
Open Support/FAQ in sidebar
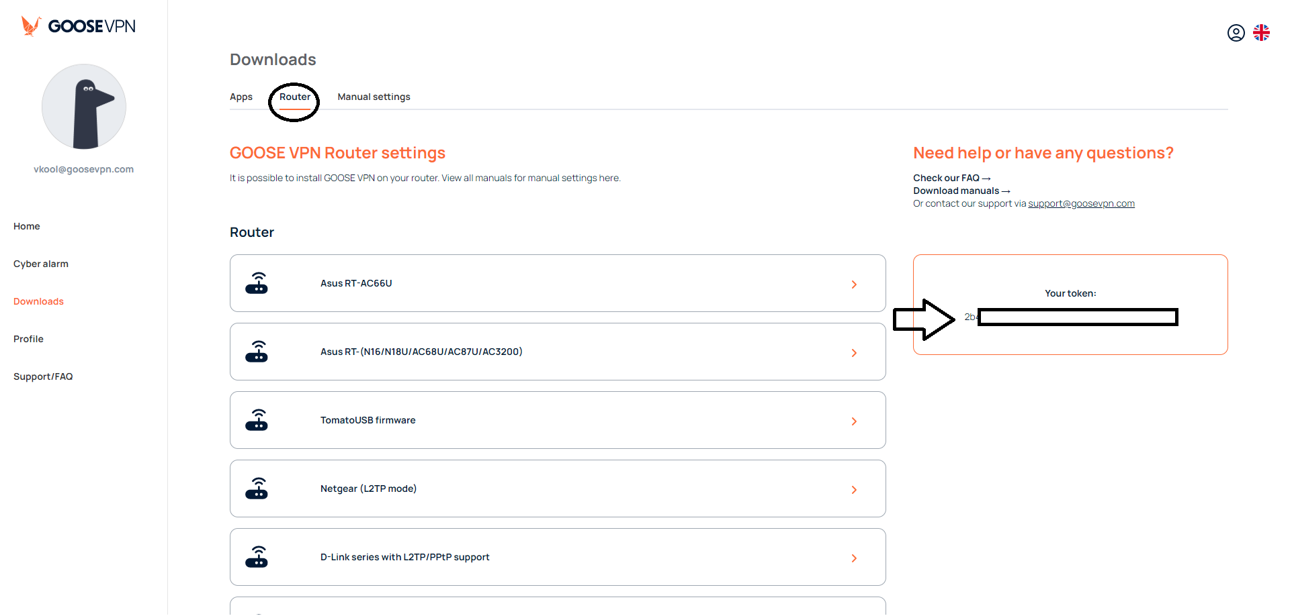[43, 376]
